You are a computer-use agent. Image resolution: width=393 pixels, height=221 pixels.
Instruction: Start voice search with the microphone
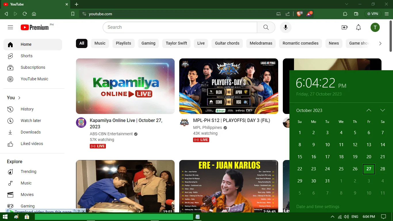click(286, 27)
